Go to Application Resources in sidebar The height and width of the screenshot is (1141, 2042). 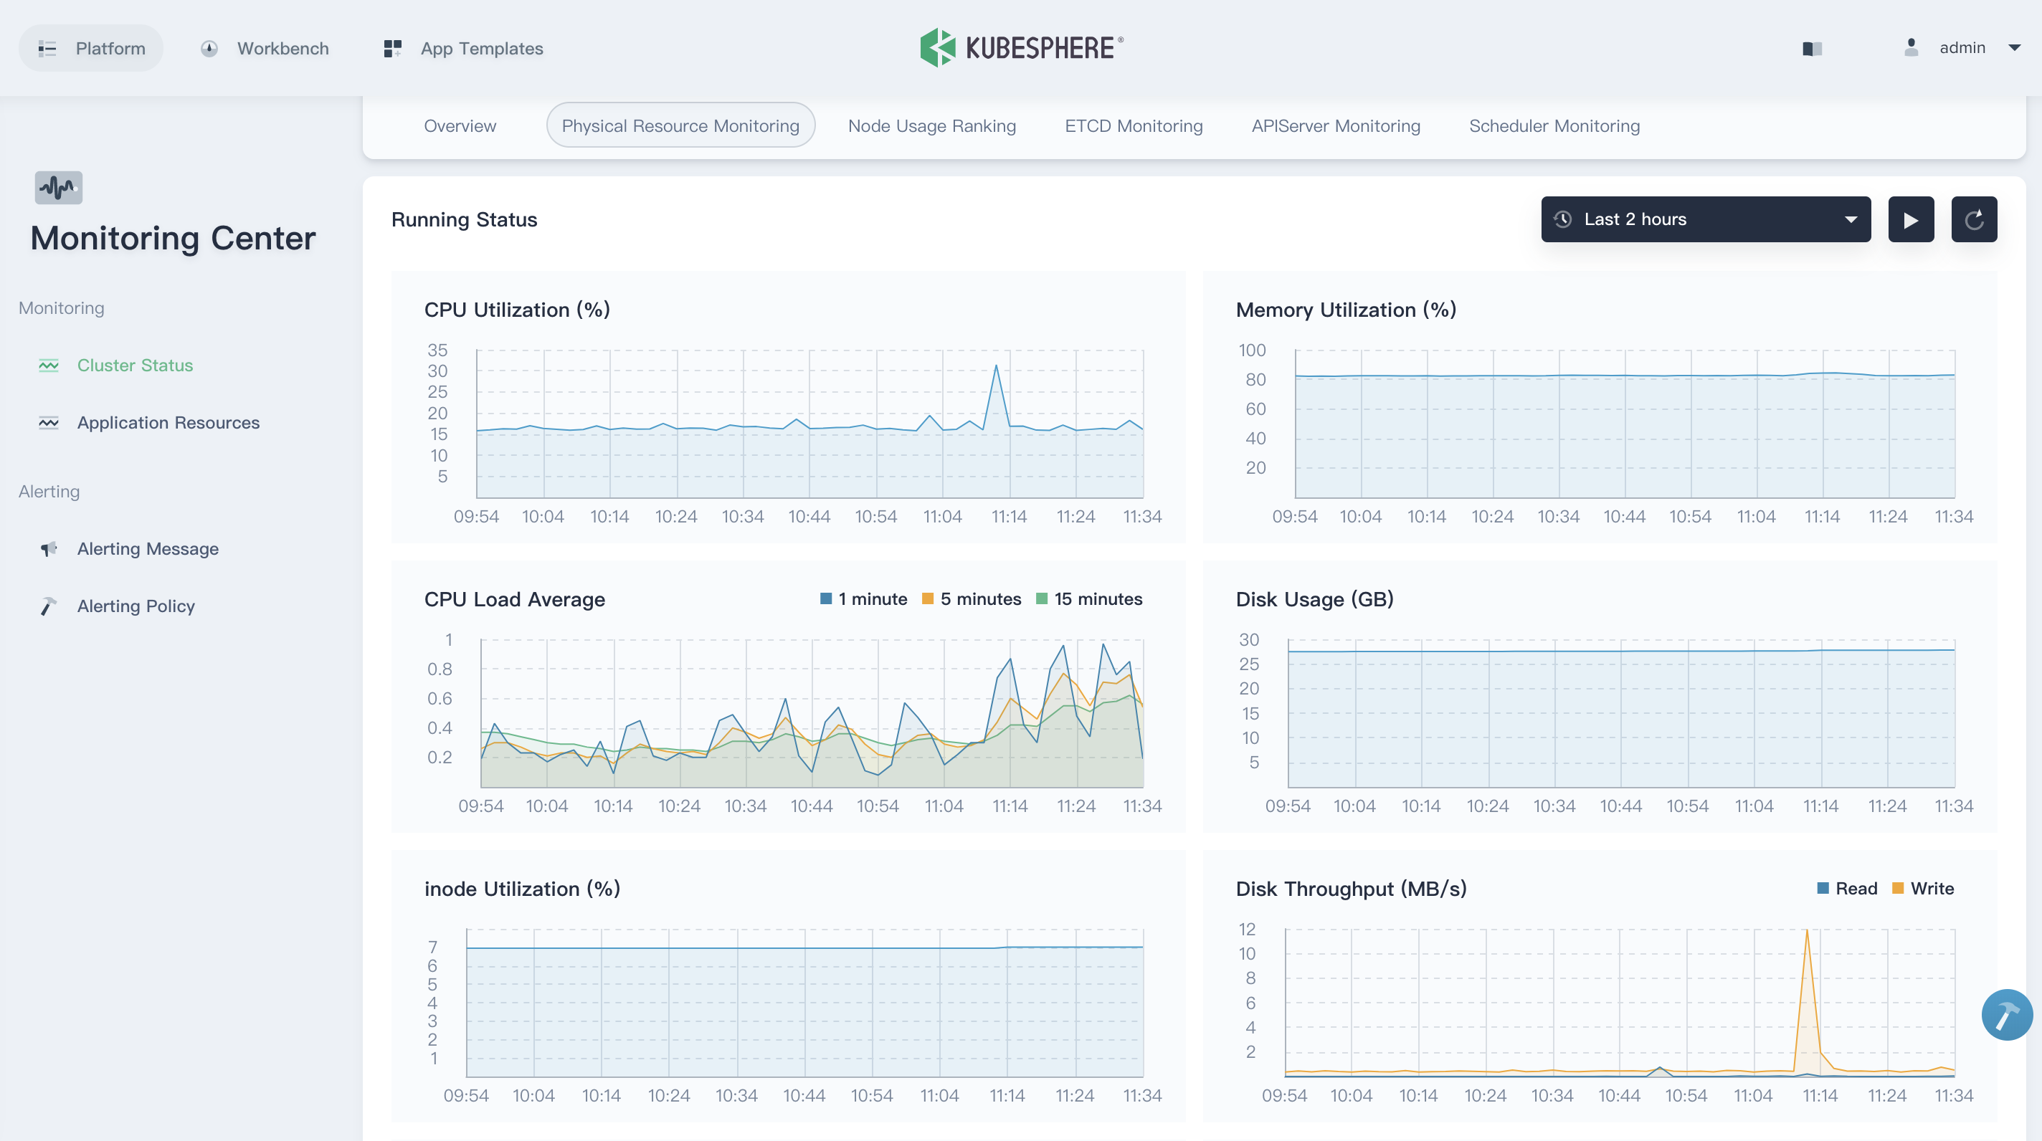click(168, 422)
